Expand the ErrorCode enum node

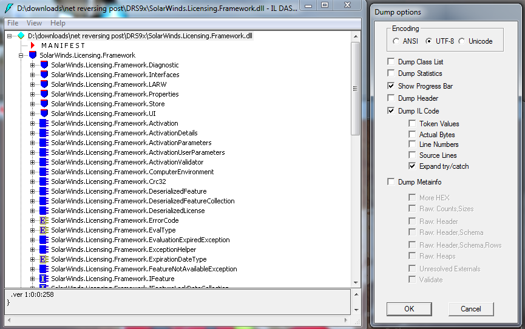point(33,220)
